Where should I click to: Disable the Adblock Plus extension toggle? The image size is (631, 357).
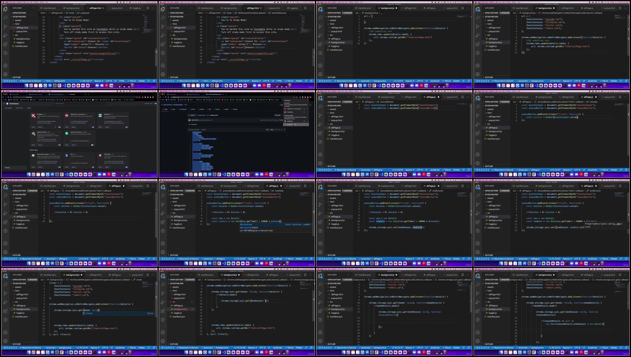pos(93,127)
